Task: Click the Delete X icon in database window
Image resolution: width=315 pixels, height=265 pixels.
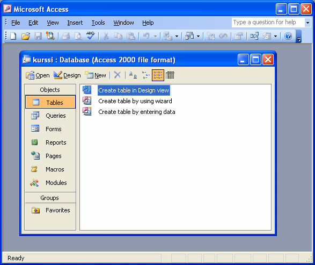Action: (118, 75)
